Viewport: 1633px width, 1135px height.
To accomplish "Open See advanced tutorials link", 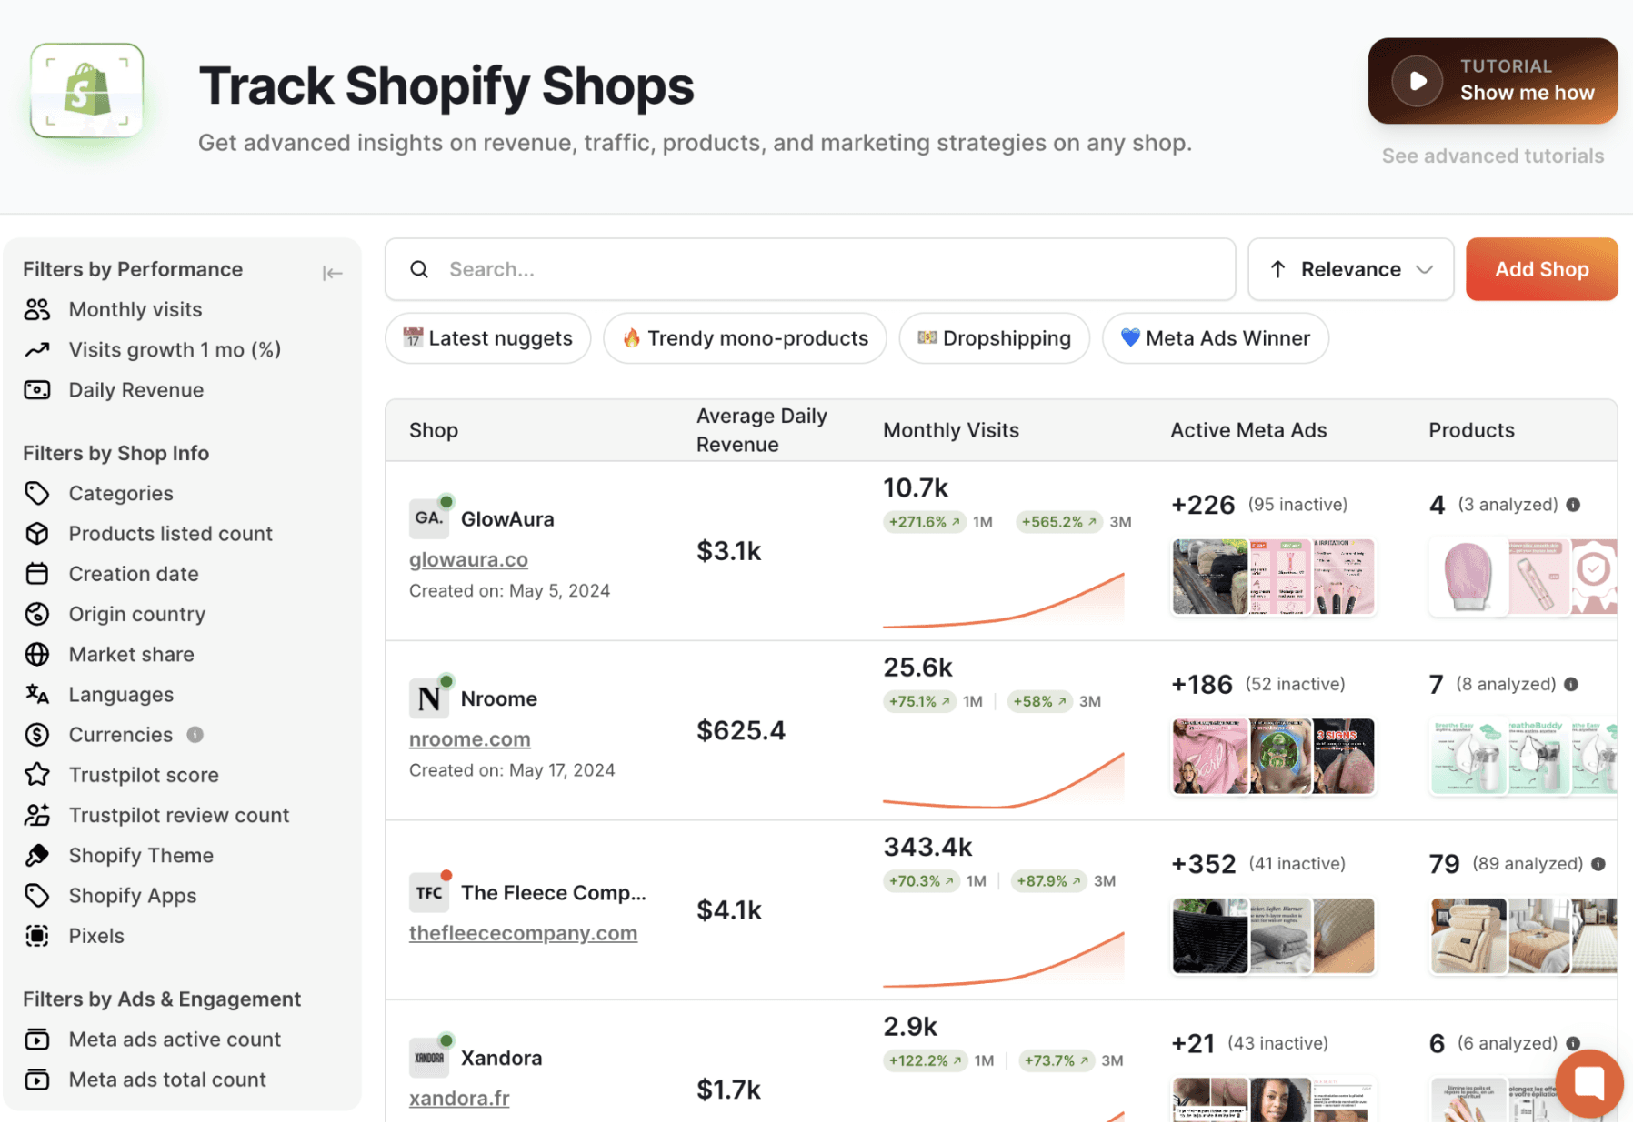I will tap(1493, 156).
